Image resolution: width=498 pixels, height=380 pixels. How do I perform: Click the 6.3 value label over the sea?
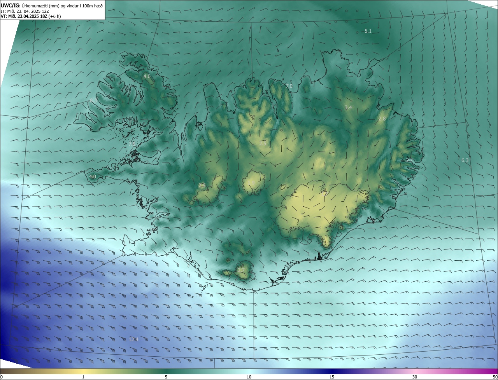pyautogui.click(x=465, y=160)
